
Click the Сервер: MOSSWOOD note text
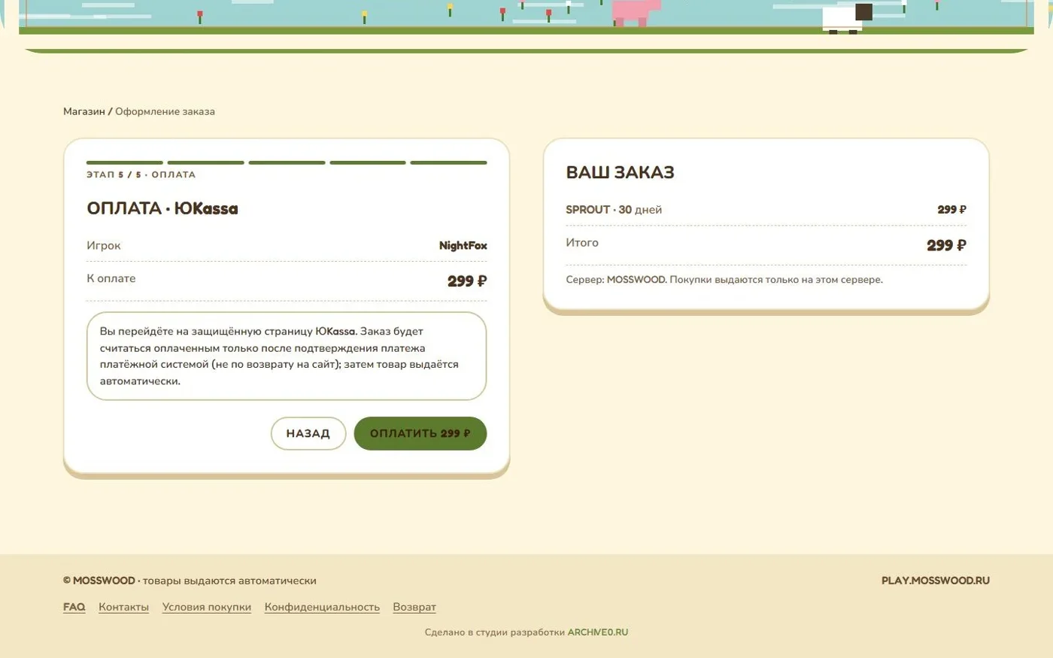(724, 280)
